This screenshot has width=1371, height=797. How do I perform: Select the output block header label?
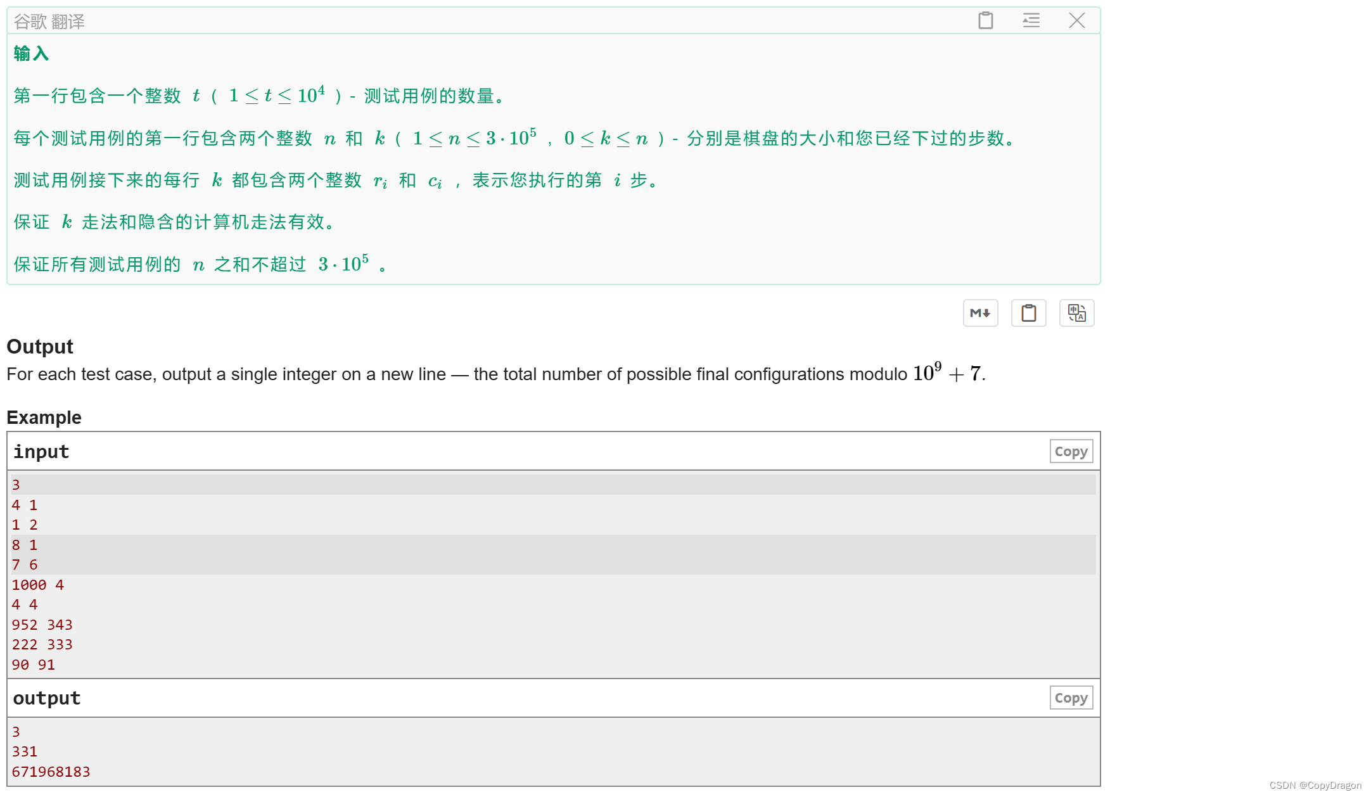47,698
